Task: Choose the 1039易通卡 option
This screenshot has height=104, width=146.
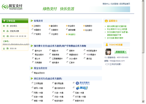Action: click(x=85, y=54)
